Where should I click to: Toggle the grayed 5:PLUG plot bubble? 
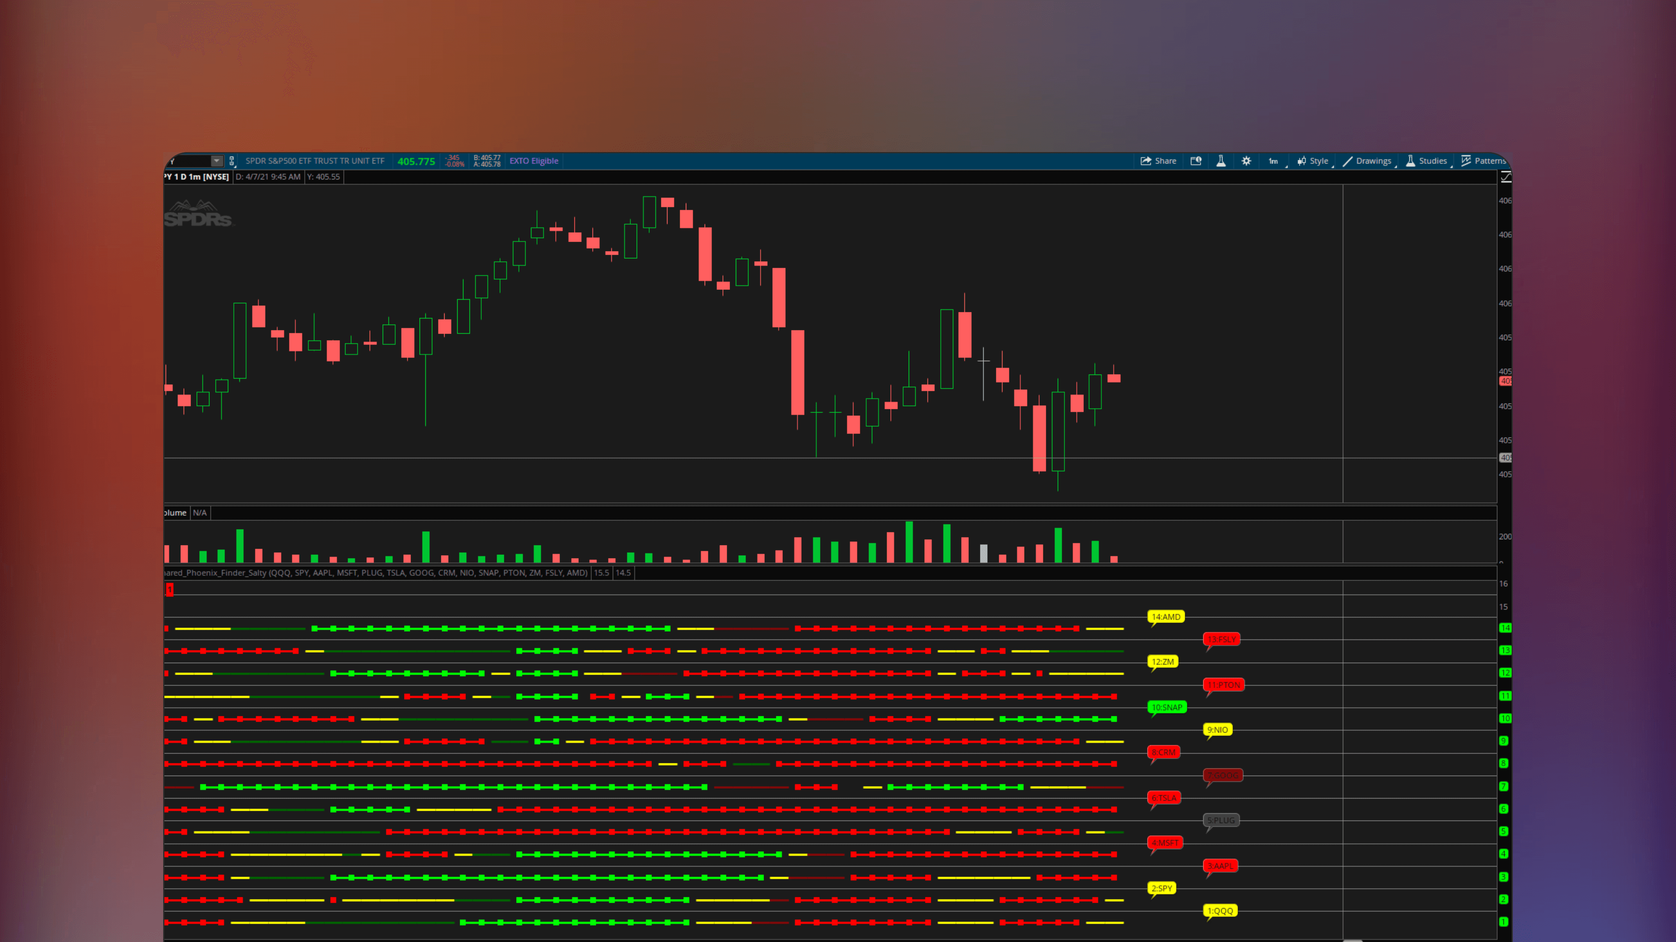click(1220, 820)
